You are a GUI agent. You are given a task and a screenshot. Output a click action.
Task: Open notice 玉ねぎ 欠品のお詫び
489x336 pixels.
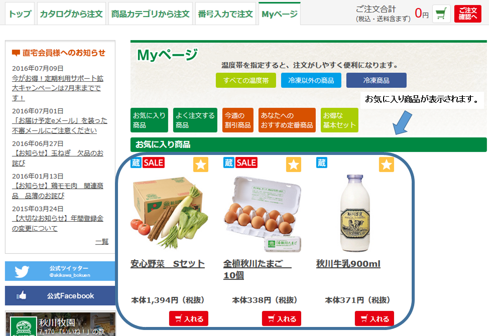pyautogui.click(x=58, y=158)
